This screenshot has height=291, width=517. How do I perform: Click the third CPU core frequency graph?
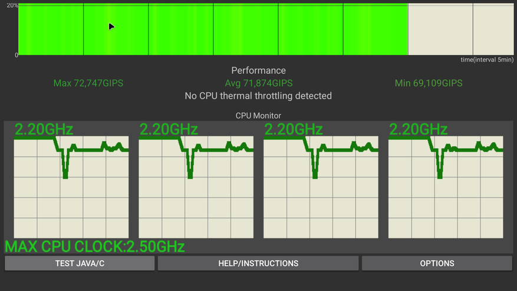point(321,187)
